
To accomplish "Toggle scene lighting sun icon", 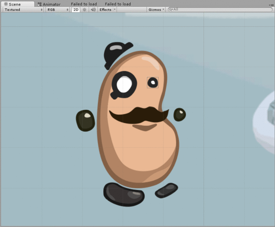I will [84, 10].
